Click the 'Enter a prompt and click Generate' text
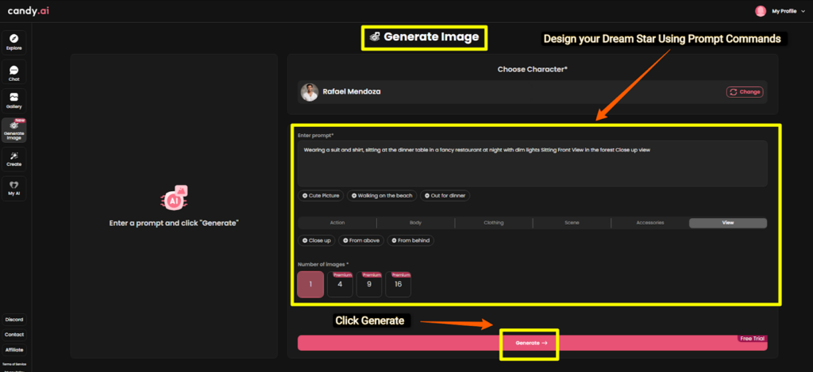This screenshot has width=813, height=372. (174, 223)
